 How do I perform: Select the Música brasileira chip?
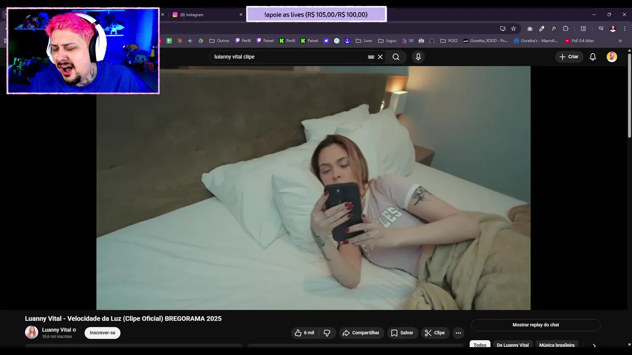(557, 345)
